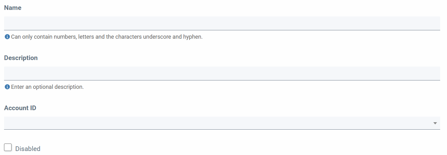Enable the Disabled option square box
This screenshot has height=155, width=447.
click(x=8, y=147)
